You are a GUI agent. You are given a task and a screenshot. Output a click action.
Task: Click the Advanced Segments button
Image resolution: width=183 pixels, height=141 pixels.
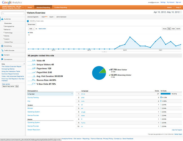[33, 17]
